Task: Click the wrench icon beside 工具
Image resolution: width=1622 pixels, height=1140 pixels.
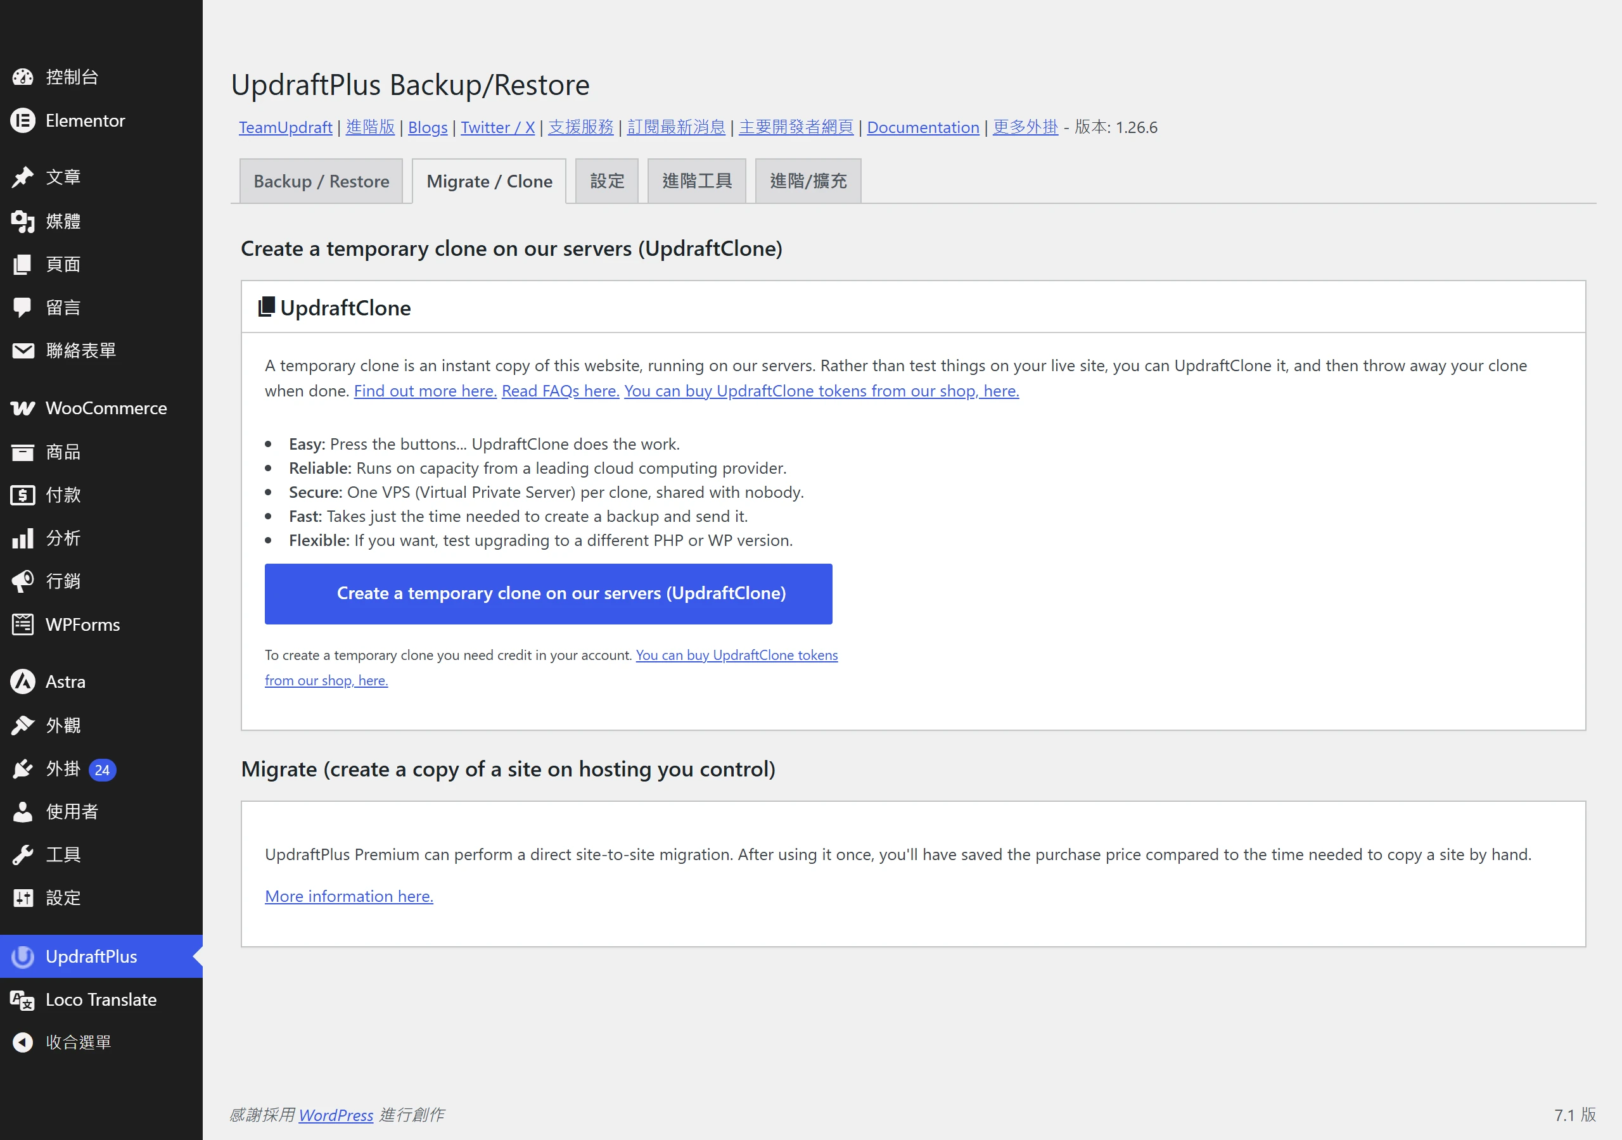Action: (23, 854)
